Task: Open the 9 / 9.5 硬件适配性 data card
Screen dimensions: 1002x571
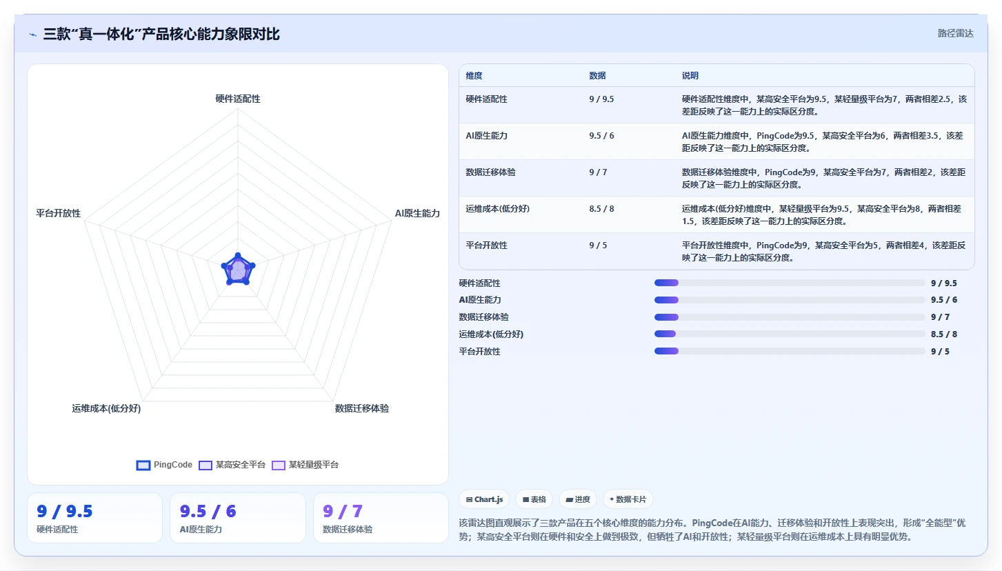Action: coord(94,518)
